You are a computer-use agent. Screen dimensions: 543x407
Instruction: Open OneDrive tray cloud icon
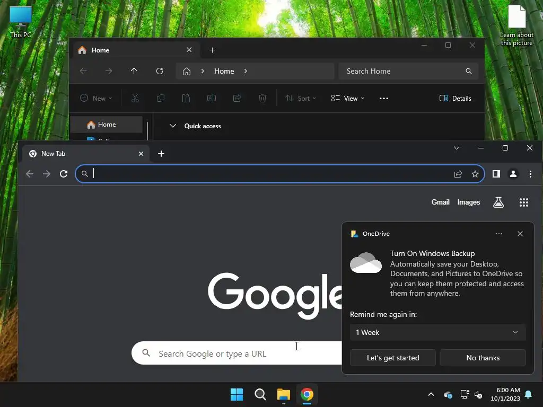[x=448, y=394]
